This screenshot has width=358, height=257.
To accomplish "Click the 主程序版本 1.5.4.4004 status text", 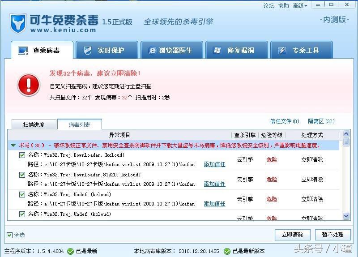I will [x=34, y=251].
